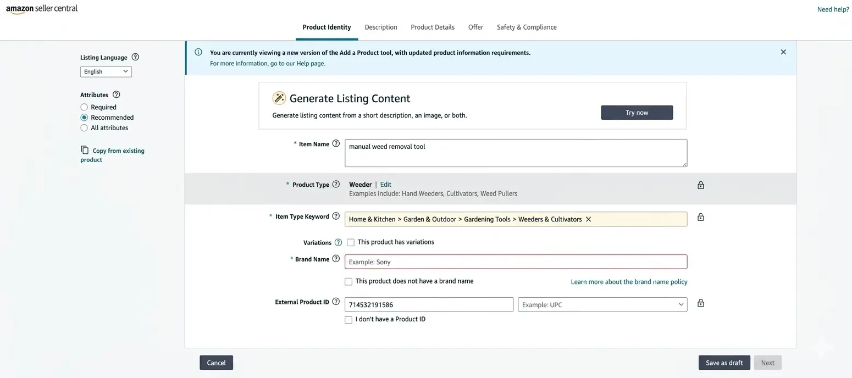This screenshot has width=852, height=378.
Task: Click the lock icon beside Product Type
Action: 700,185
